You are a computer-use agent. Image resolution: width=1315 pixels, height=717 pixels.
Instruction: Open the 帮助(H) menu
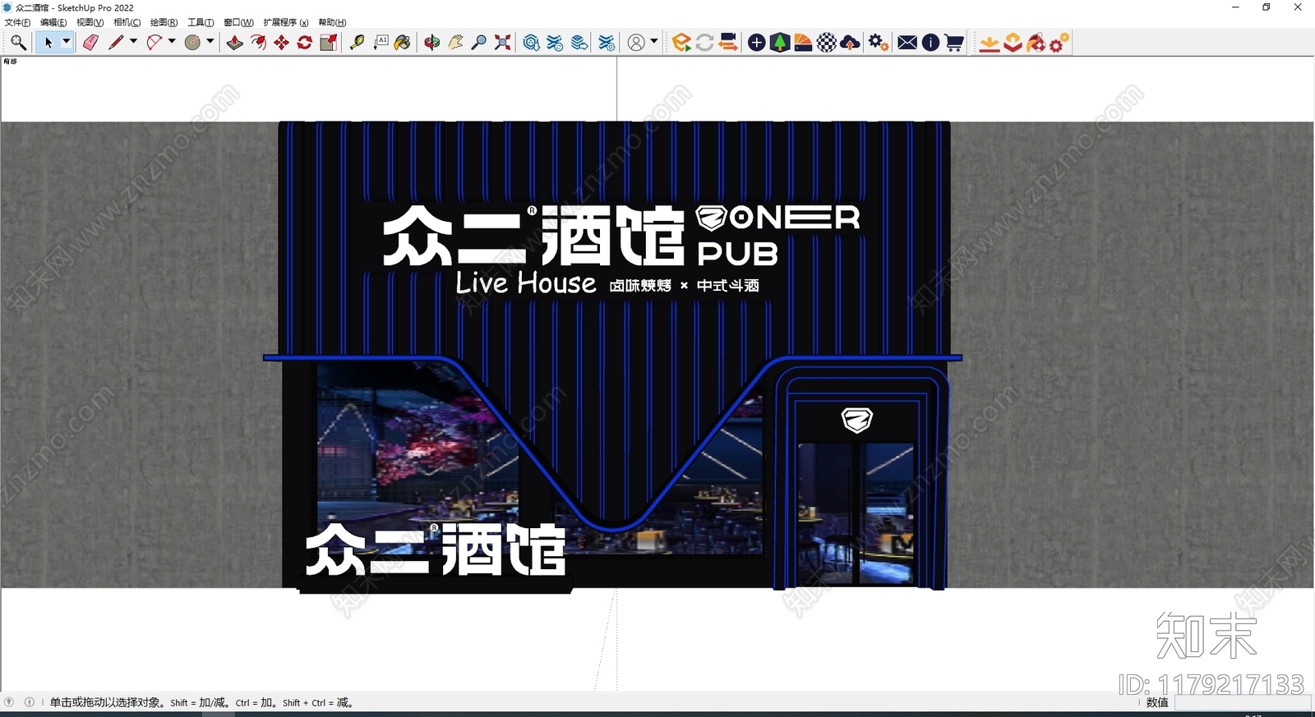332,22
